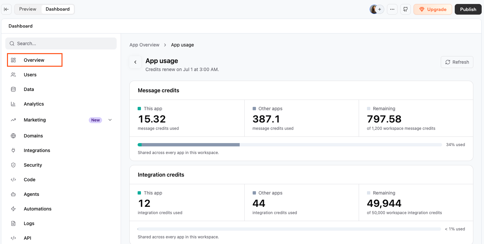Click the Agents robot icon
This screenshot has height=244, width=484.
tap(13, 194)
